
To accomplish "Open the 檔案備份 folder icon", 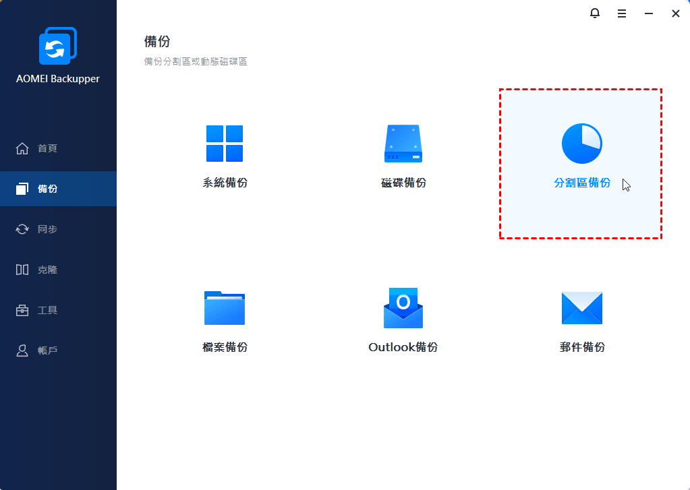I will 225,308.
